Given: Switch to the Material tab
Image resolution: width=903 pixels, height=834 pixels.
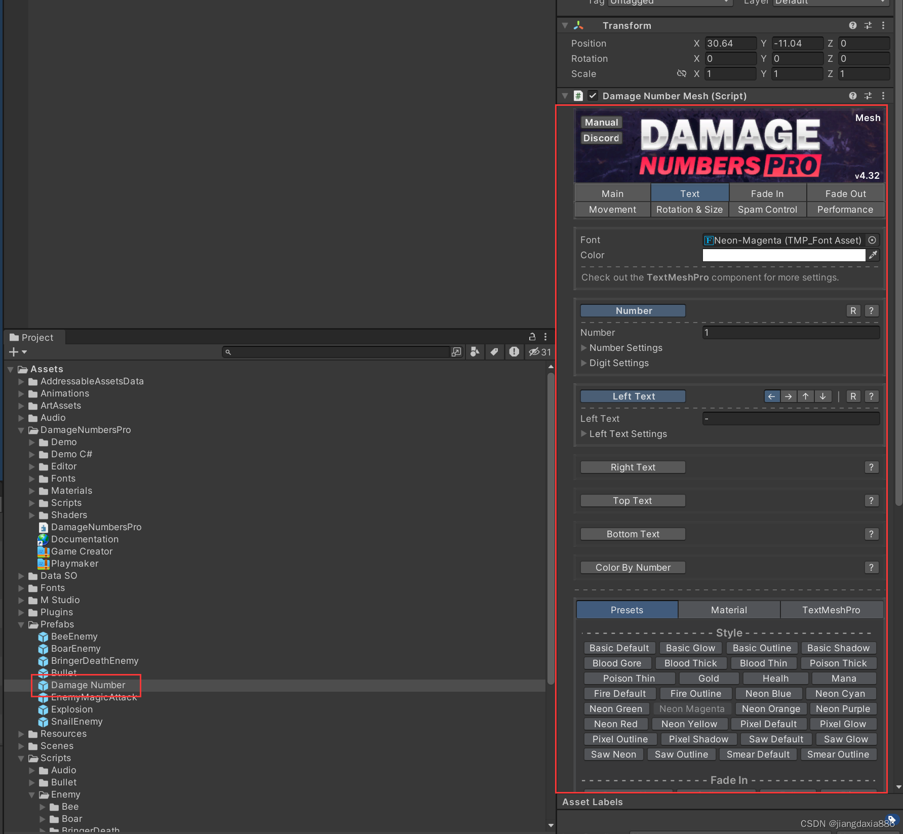Looking at the screenshot, I should click(x=729, y=610).
